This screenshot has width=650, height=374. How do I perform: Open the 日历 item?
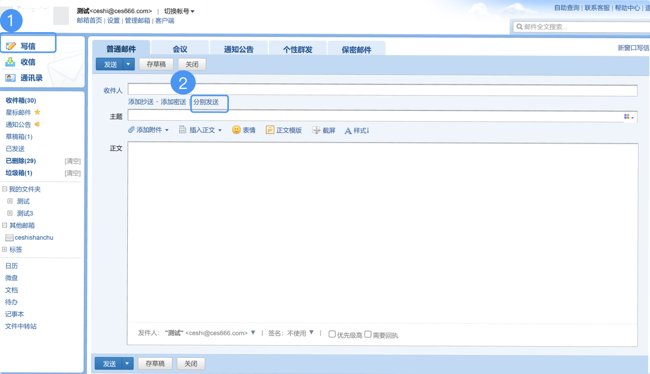click(12, 266)
